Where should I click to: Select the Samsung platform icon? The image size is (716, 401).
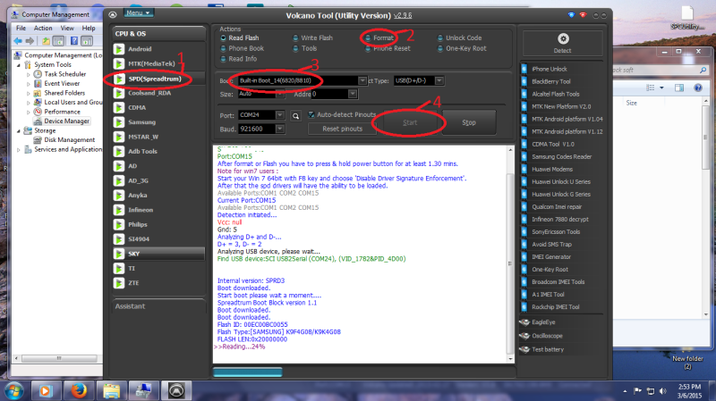point(119,122)
